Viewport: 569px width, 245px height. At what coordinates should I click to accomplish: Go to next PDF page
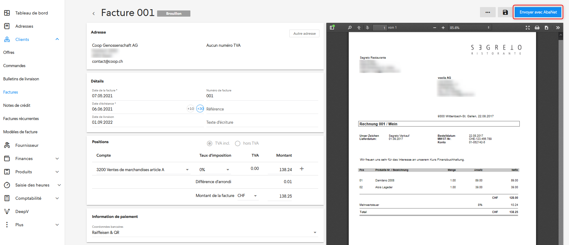[368, 27]
